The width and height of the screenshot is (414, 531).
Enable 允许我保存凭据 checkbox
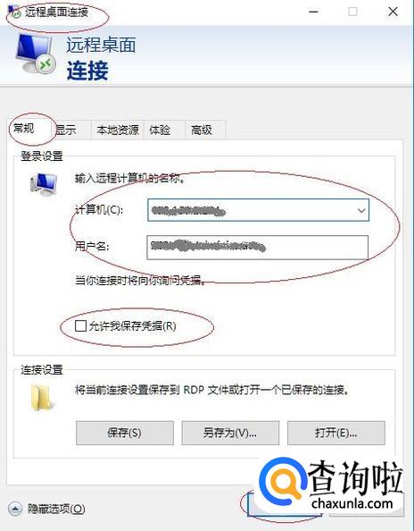(80, 325)
